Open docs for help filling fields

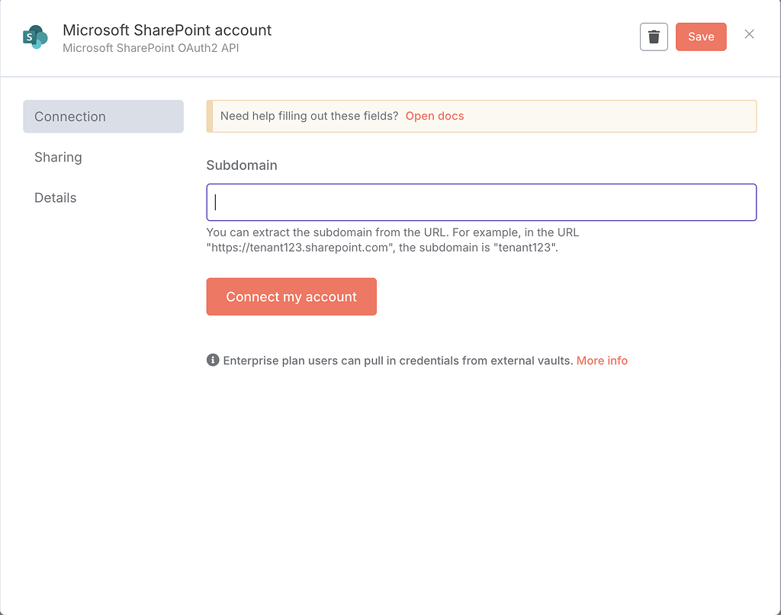(435, 116)
